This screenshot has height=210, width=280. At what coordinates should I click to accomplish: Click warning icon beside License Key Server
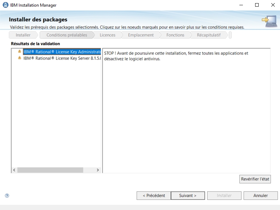pos(20,58)
